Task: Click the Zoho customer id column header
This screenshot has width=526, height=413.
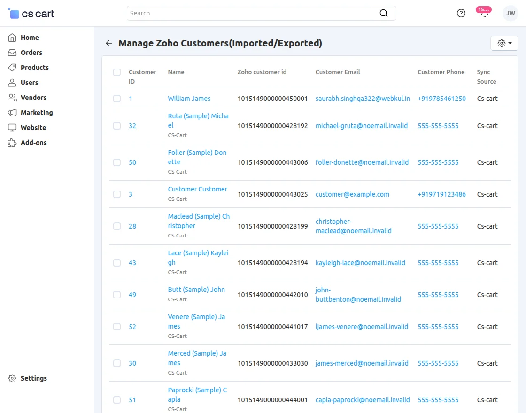Action: tap(262, 72)
